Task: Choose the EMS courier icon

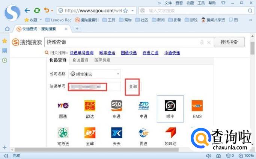Action: click(197, 106)
